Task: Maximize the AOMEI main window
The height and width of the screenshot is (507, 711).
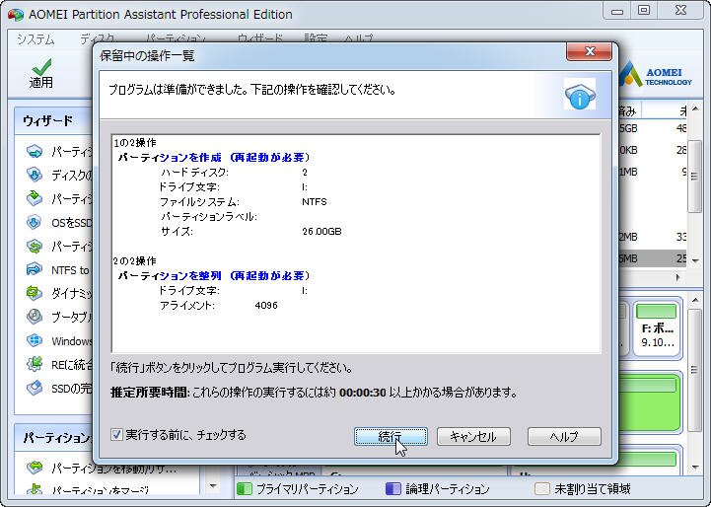Action: [643, 11]
